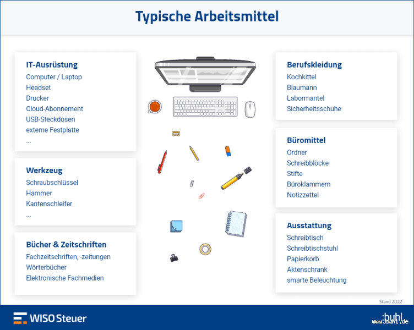
Task: Click the Büroklammern entry
Action: (309, 184)
